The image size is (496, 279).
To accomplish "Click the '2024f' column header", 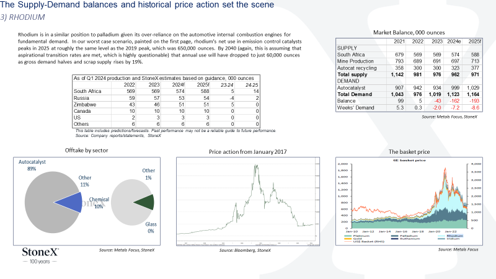I will click(x=178, y=85).
